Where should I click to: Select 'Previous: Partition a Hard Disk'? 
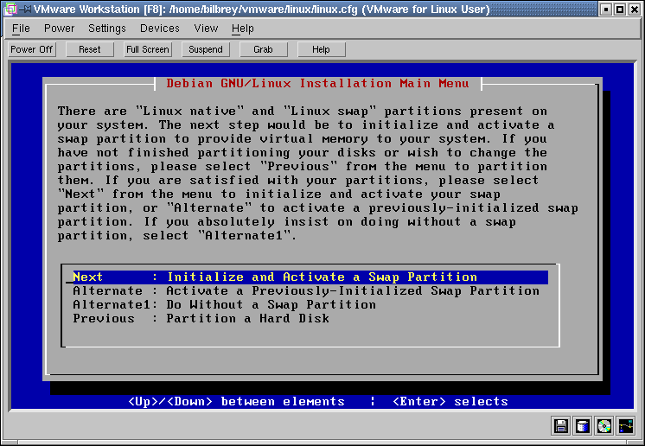(x=201, y=319)
